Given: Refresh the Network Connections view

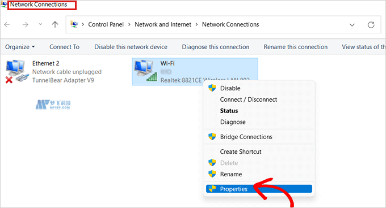Looking at the screenshot, I should click(371, 25).
